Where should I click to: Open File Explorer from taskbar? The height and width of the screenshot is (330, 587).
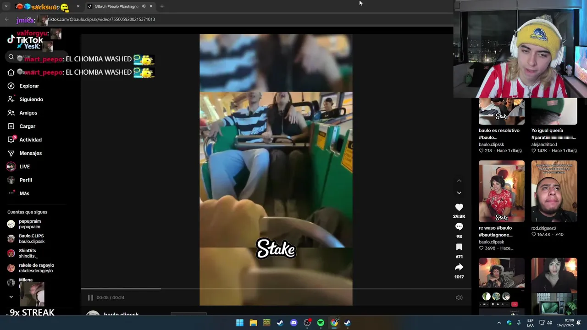pos(253,323)
